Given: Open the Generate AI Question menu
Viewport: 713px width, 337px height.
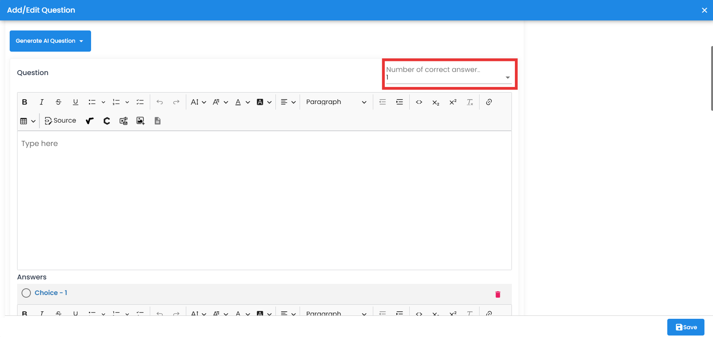Looking at the screenshot, I should tap(50, 41).
